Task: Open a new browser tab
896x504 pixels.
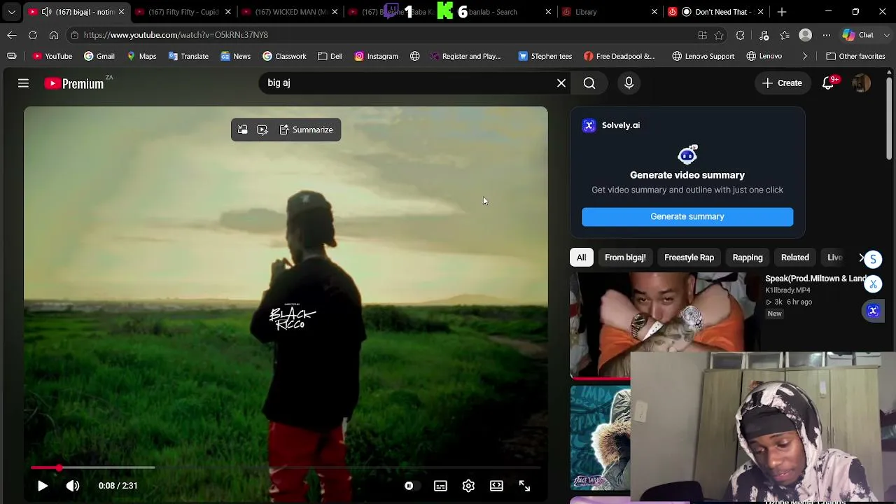Action: 782,12
